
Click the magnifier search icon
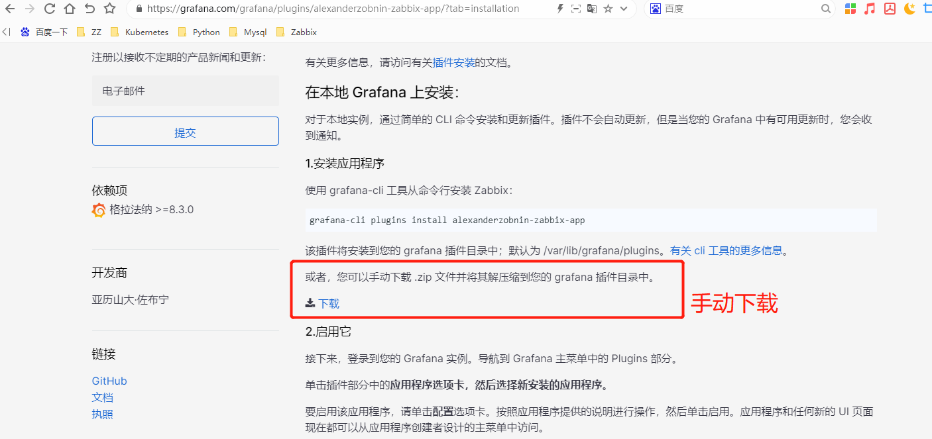825,9
